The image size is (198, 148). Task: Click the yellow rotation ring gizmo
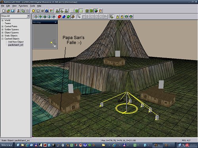pyautogui.click(x=126, y=109)
